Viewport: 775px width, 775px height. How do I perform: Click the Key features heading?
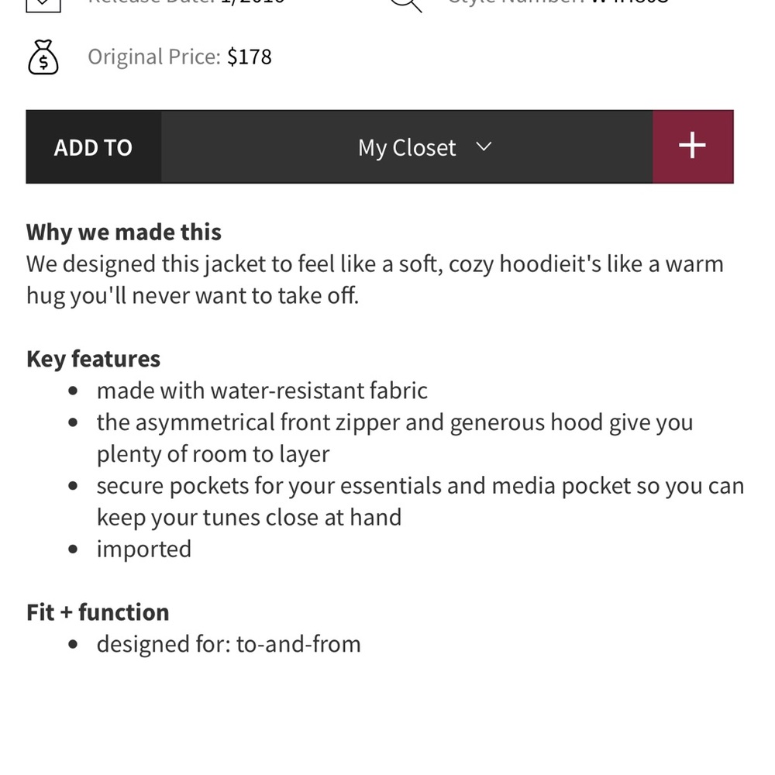pyautogui.click(x=94, y=359)
